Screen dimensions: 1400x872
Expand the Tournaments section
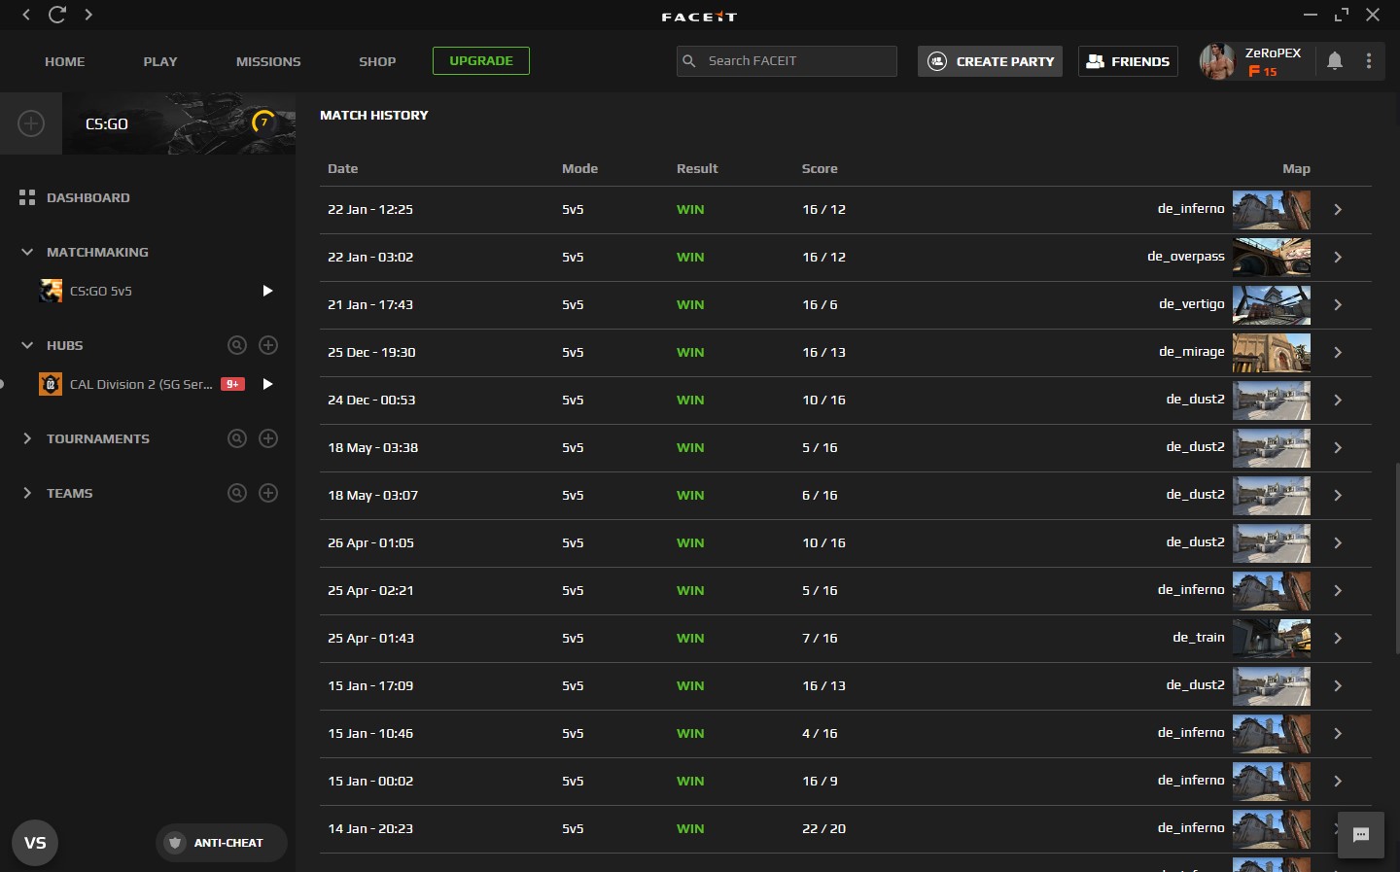pyautogui.click(x=27, y=438)
